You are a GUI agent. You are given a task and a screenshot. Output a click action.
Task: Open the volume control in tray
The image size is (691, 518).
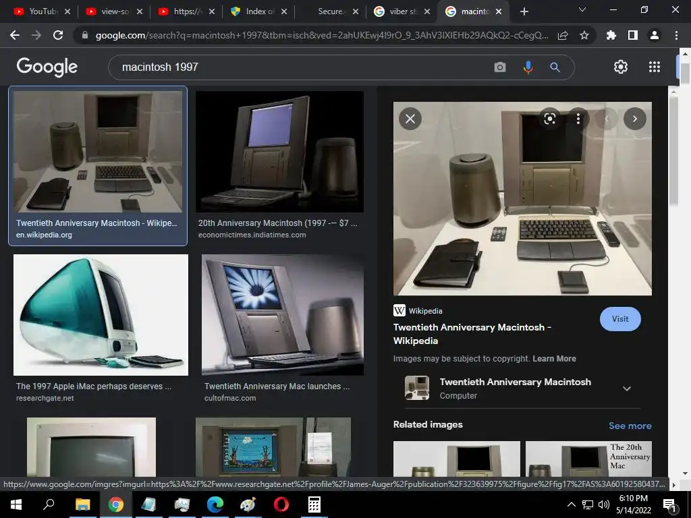tap(604, 505)
